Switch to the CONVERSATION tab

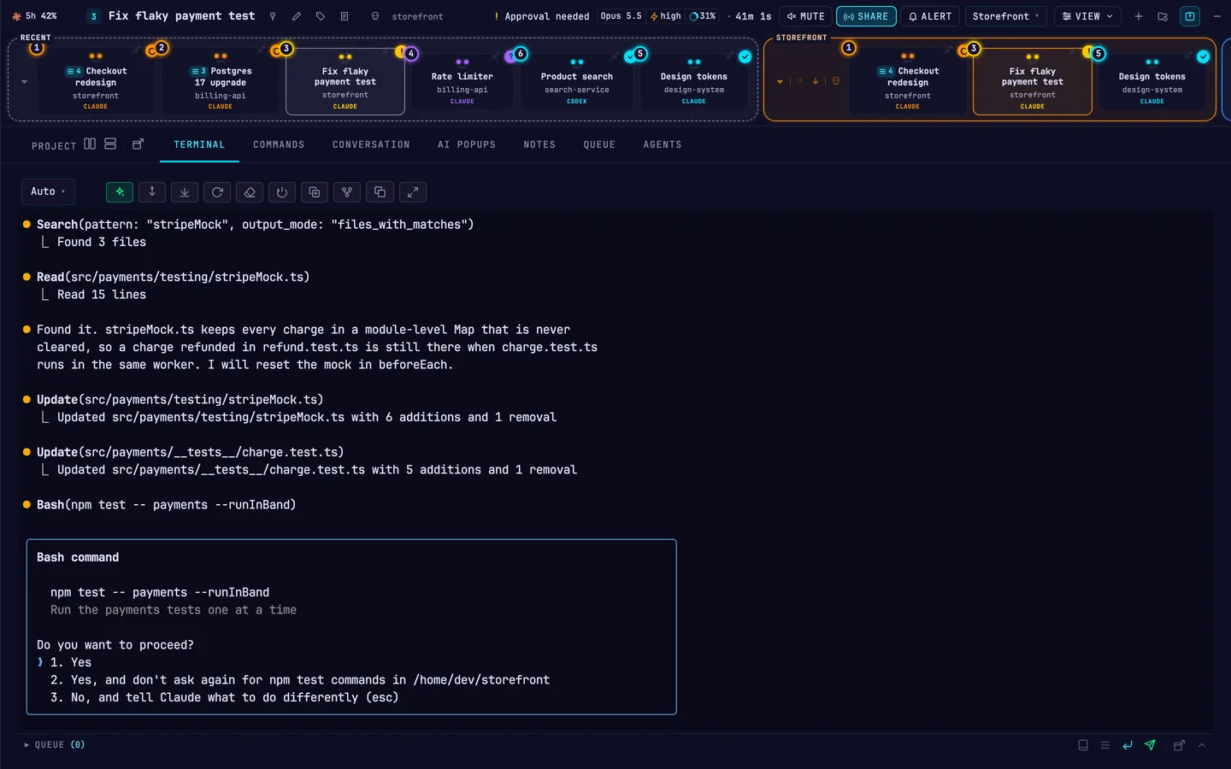point(371,144)
